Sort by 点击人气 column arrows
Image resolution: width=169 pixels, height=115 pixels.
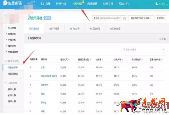point(122,59)
